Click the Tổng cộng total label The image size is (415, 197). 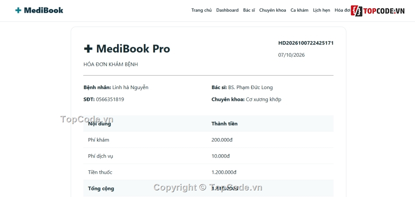click(101, 189)
